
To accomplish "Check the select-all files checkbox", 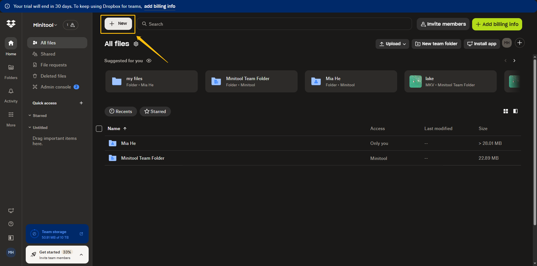I will pos(99,129).
